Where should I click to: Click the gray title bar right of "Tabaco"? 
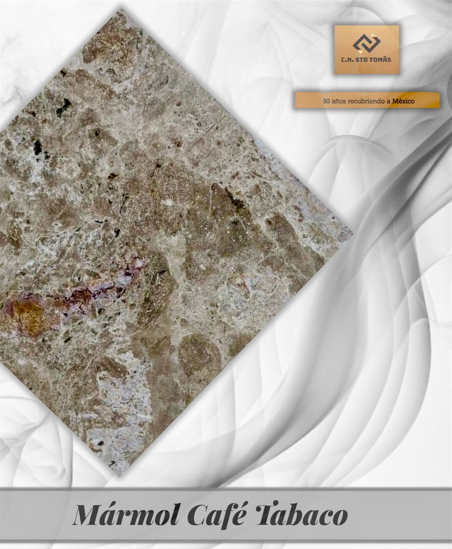(x=398, y=515)
